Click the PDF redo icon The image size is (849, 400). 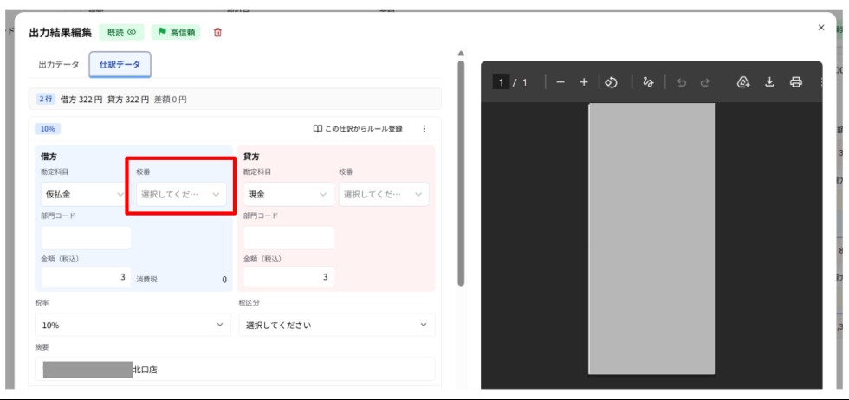(705, 82)
